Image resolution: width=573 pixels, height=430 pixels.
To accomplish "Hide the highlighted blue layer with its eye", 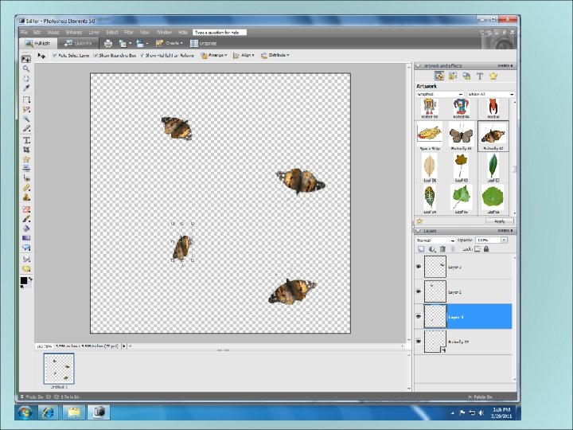I will coord(419,316).
